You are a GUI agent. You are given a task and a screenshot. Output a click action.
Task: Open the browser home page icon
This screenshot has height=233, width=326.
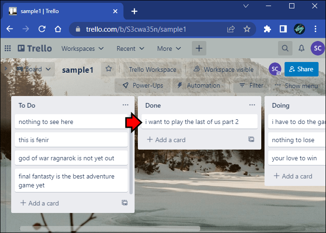[x=58, y=29]
